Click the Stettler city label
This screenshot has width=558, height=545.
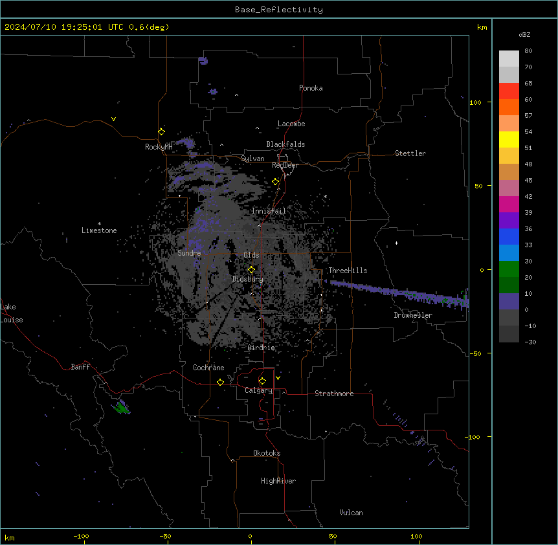coord(410,153)
